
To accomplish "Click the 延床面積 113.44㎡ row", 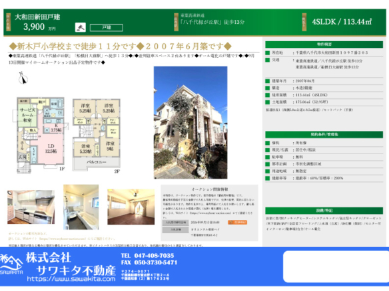I will click(x=324, y=95).
